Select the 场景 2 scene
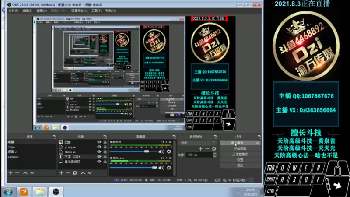This screenshot has width=350, height=197. pos(31,152)
